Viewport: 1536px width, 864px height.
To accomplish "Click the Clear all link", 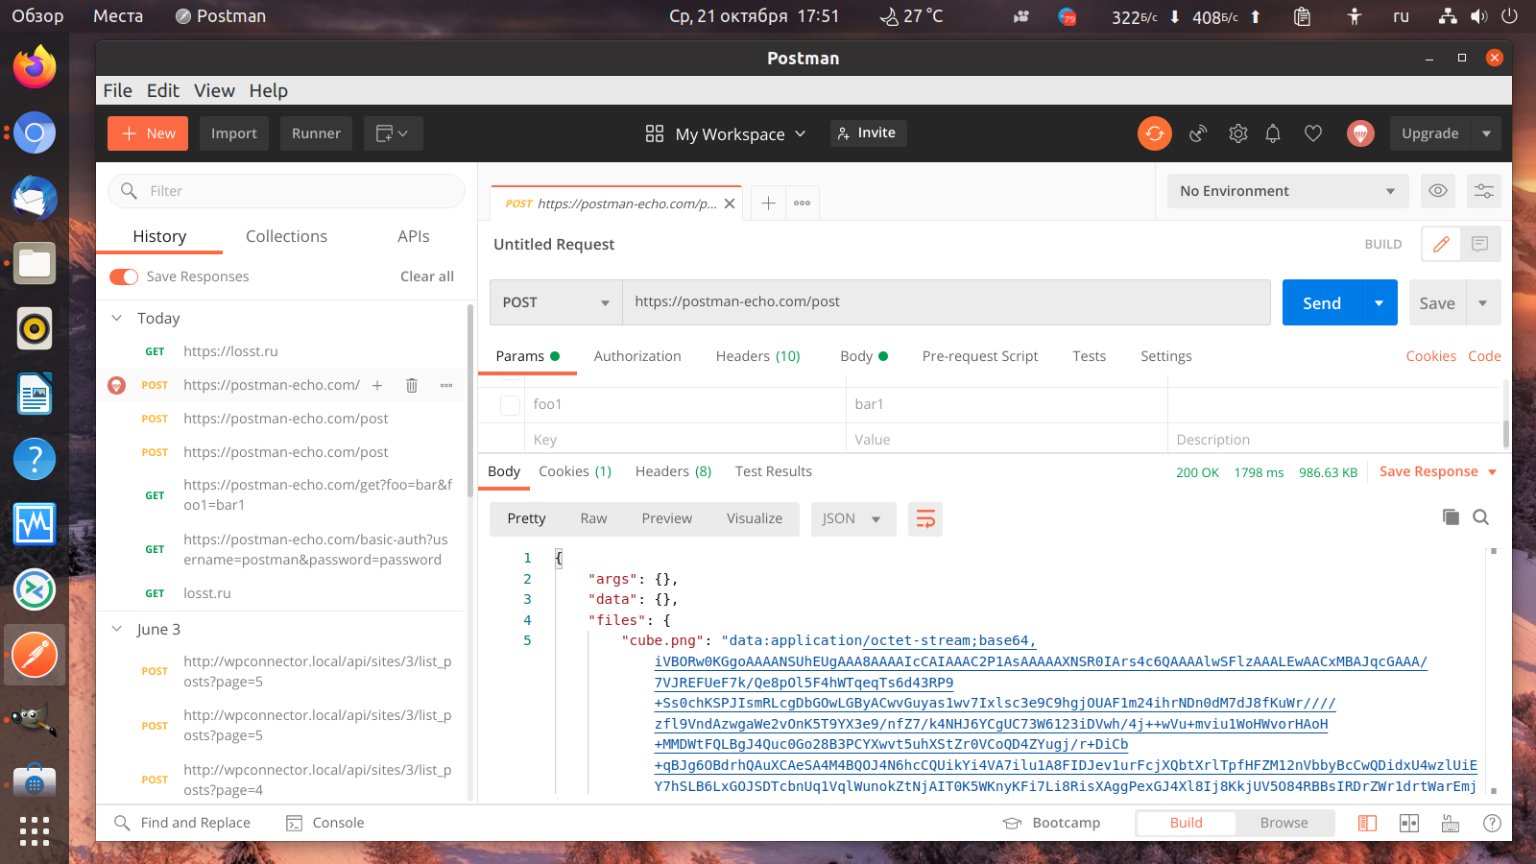I will [427, 276].
